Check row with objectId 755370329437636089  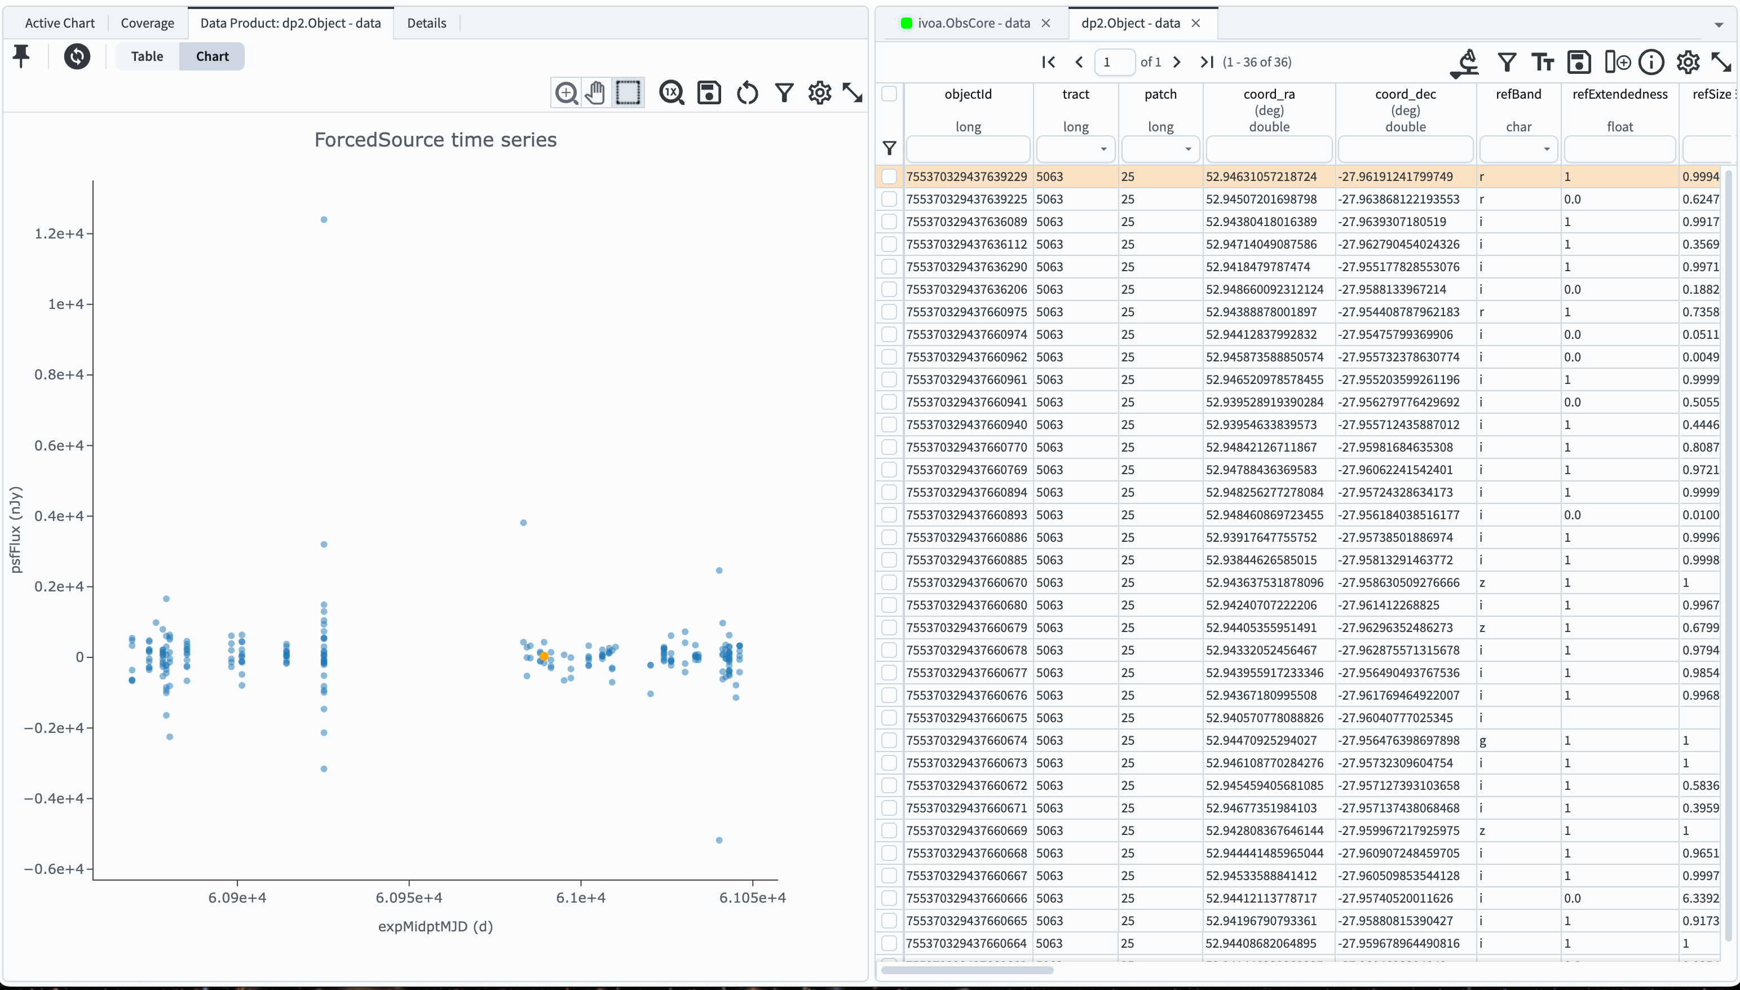click(889, 221)
